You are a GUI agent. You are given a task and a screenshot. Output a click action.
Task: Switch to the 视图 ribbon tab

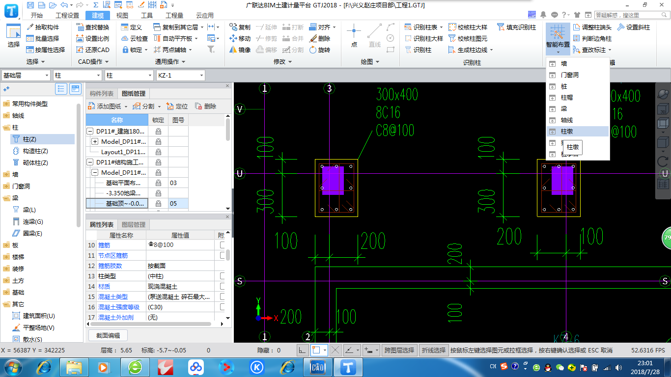[122, 15]
